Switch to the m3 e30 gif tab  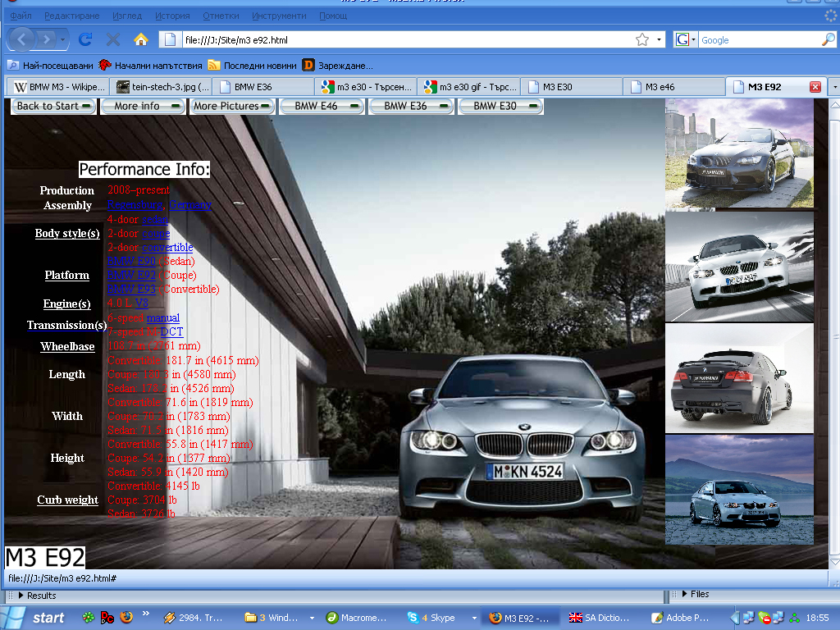469,87
